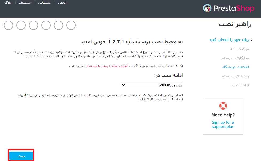Open the بلاگ (blog) menu link
The image size is (261, 161).
click(x=8, y=3)
